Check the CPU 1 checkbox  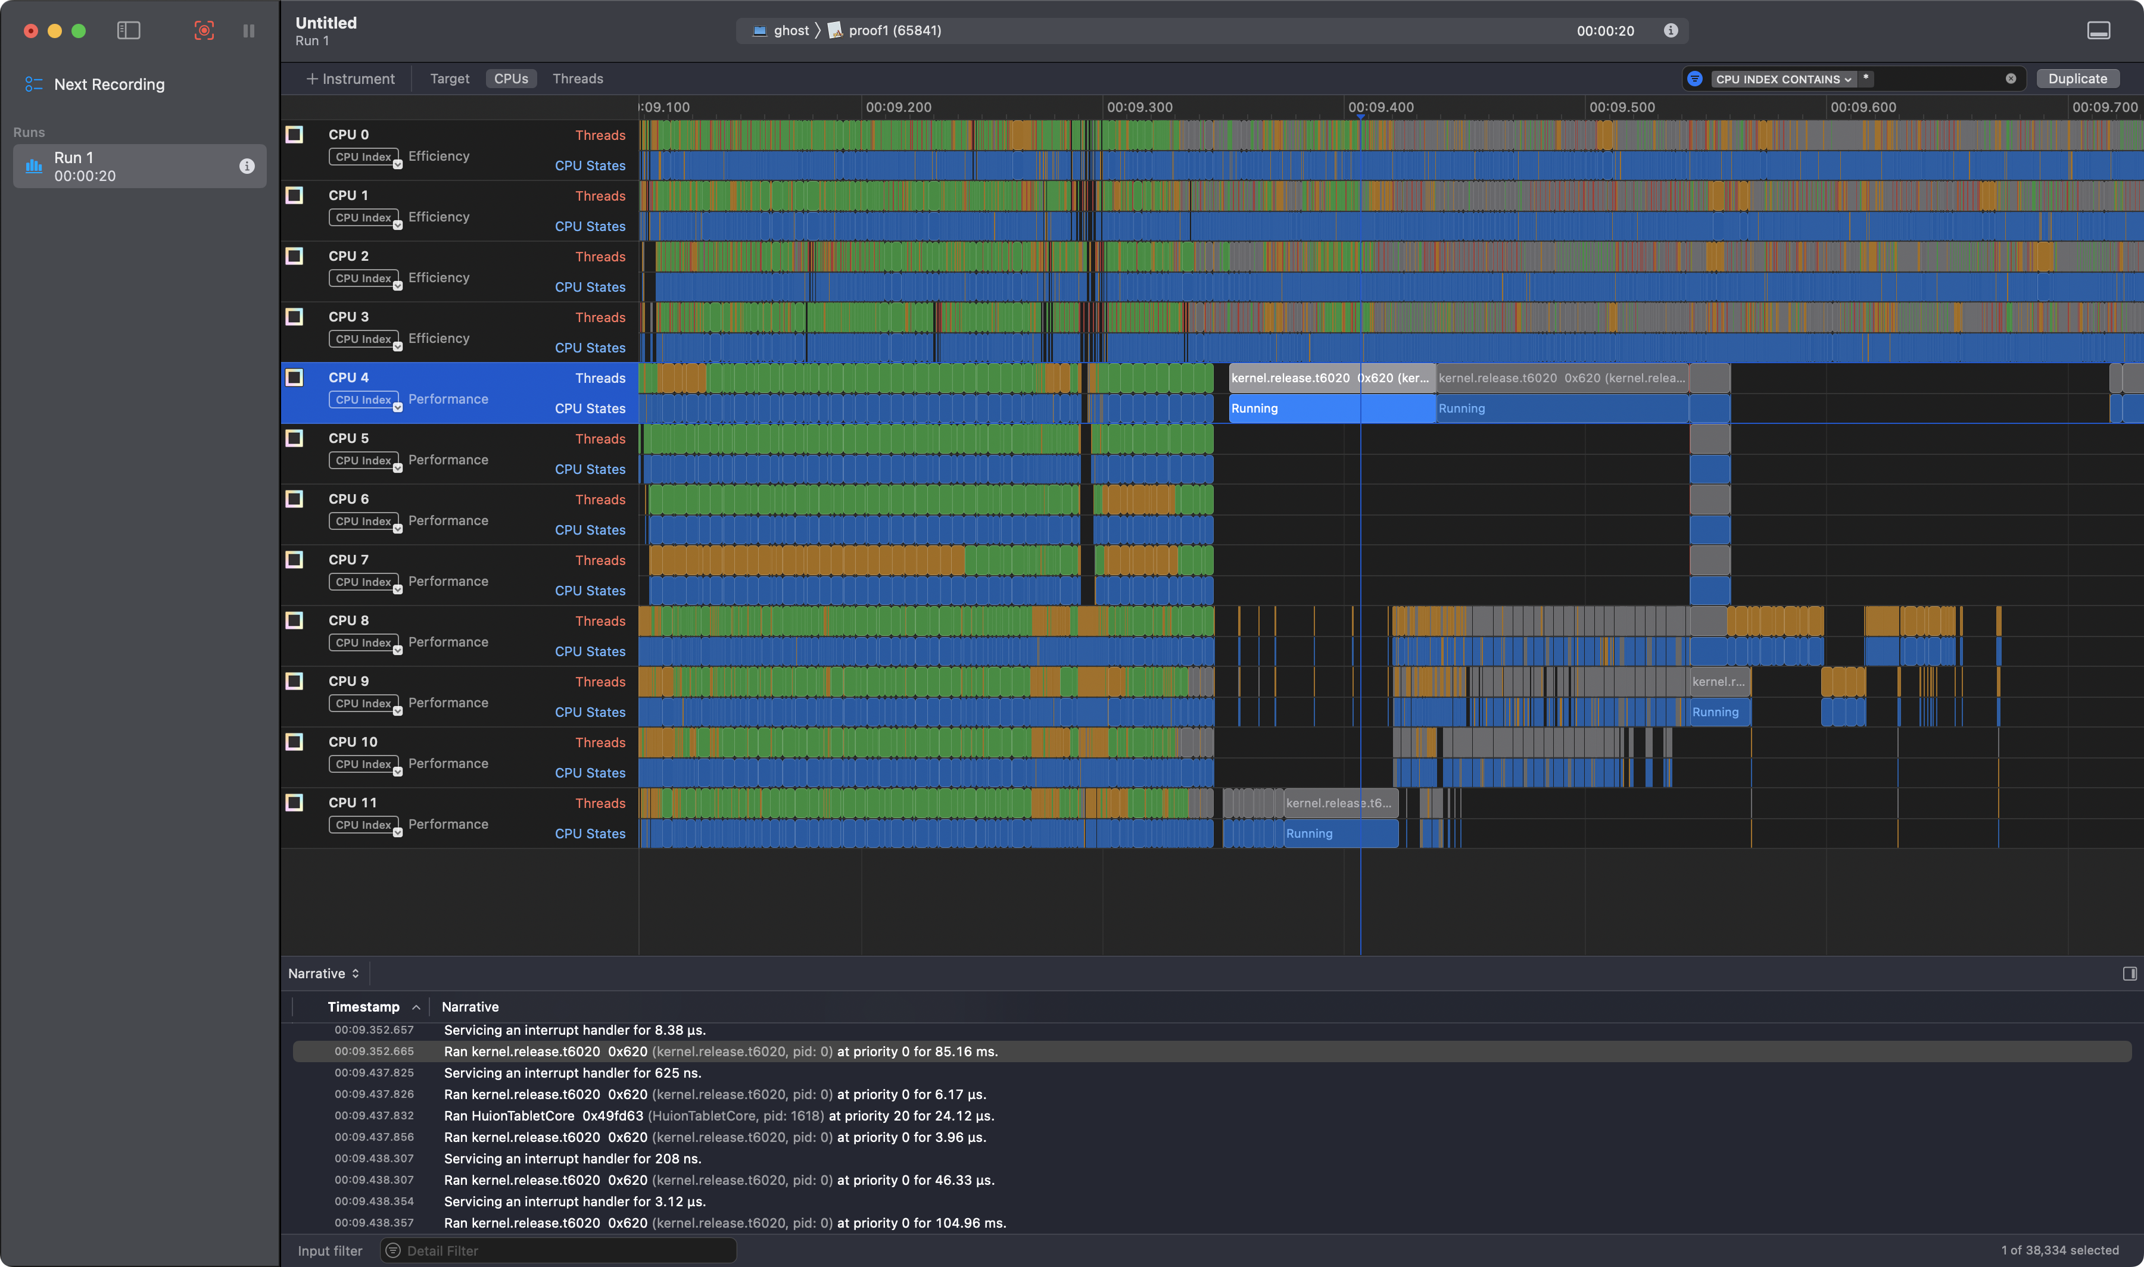coord(295,195)
